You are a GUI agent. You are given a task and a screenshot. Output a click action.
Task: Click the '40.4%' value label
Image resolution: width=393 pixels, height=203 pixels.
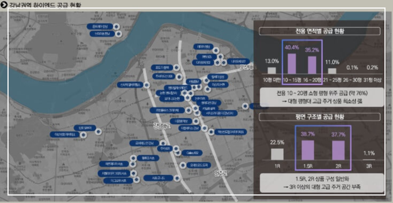(292, 48)
